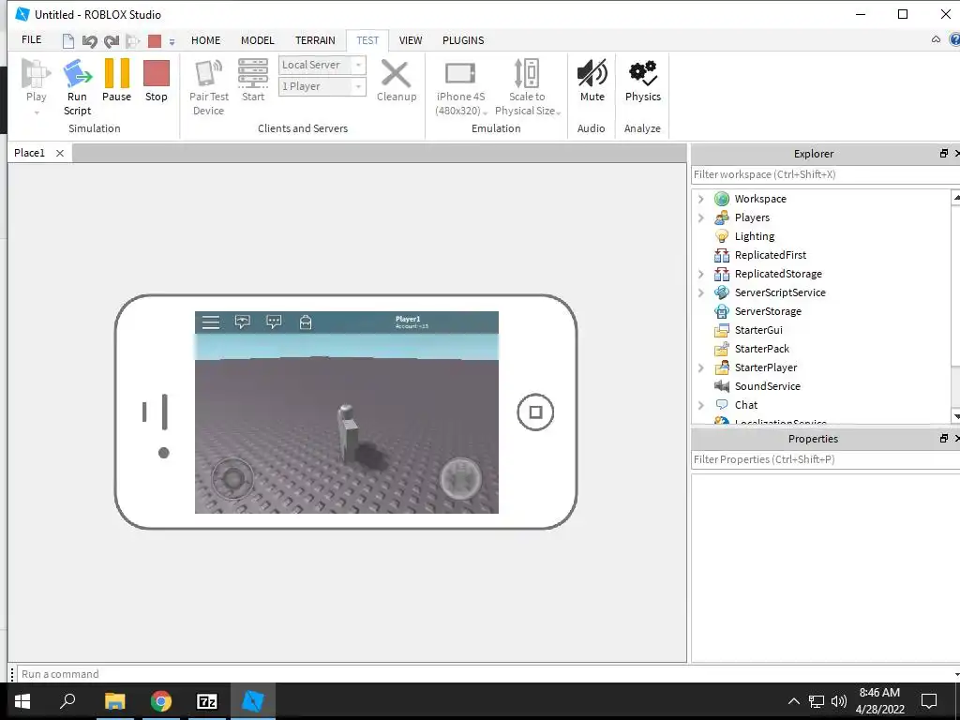Select ReplicatedFirst in the Explorer

771,255
